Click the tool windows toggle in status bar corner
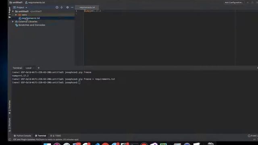This screenshot has width=258, height=145. pyautogui.click(x=10, y=140)
